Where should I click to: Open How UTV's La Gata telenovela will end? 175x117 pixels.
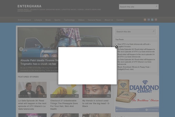[x=134, y=45]
